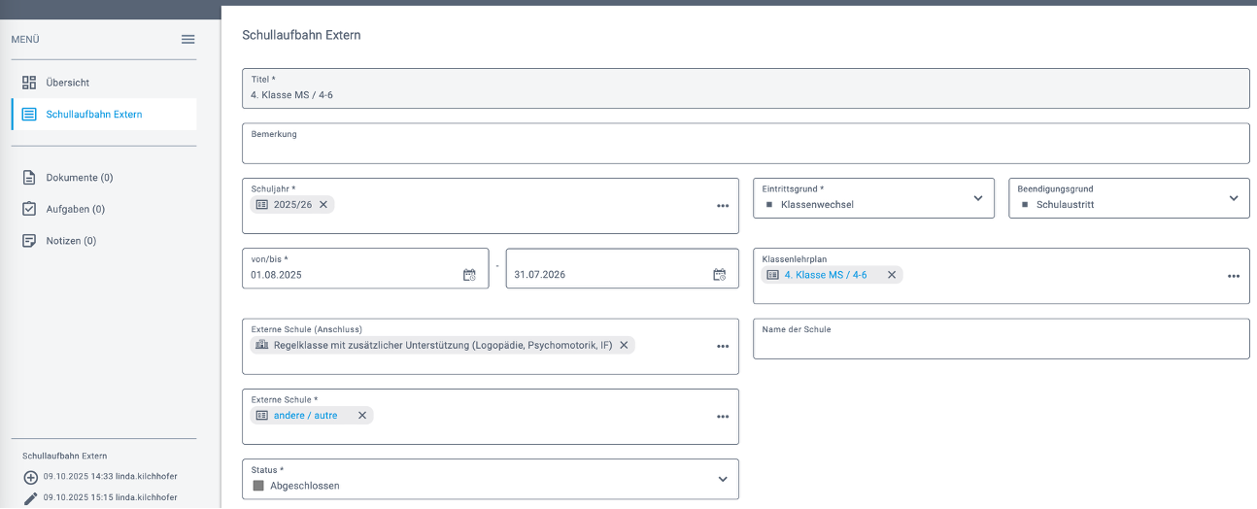This screenshot has height=509, width=1257.
Task: Expand the Beendigungsgrund dropdown
Action: [x=1233, y=198]
